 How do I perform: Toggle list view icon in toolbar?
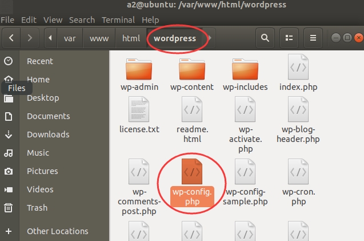289,38
